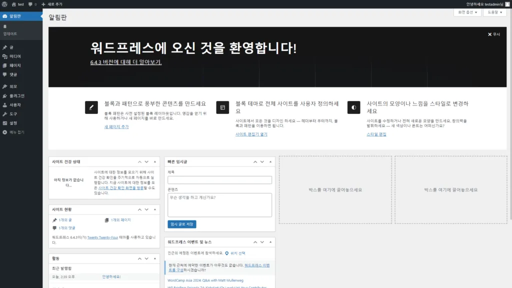Click the WordPress logo in the admin bar
The width and height of the screenshot is (512, 288).
(5, 4)
